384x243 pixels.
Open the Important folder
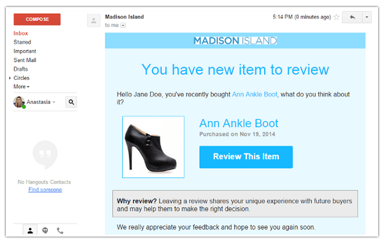click(25, 51)
